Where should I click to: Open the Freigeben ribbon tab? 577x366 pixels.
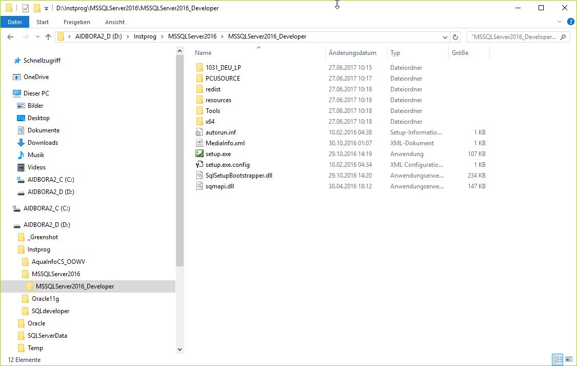click(77, 22)
